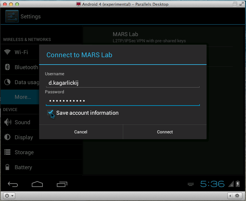The height and width of the screenshot is (201, 246).
Task: Click the Password input field
Action: (123, 101)
